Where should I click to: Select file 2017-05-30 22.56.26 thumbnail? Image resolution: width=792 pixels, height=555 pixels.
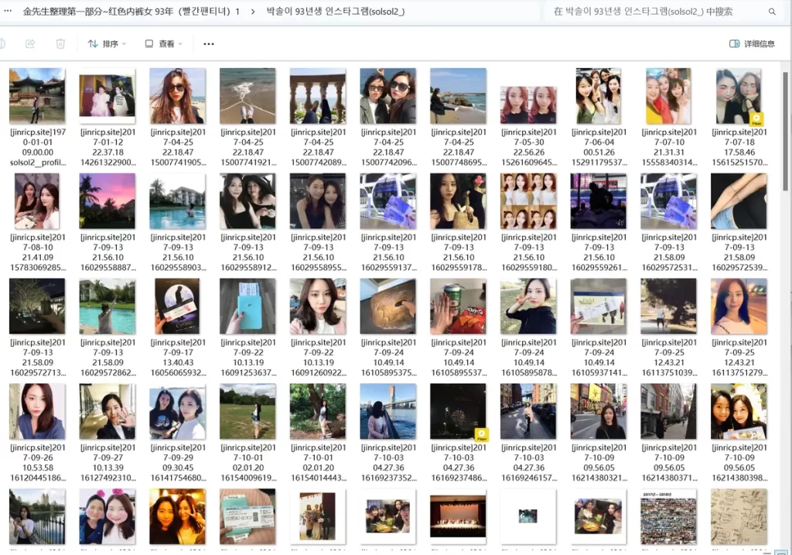coord(528,104)
